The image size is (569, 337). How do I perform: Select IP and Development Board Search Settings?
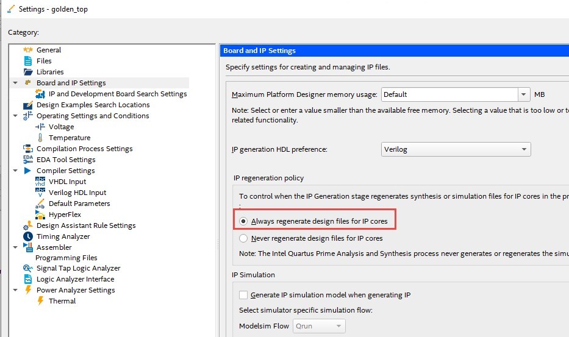pos(118,94)
